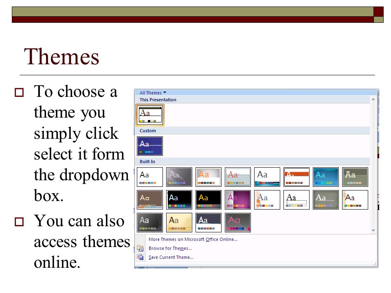
Task: Click the Browse for Themes folder icon
Action: [x=140, y=248]
